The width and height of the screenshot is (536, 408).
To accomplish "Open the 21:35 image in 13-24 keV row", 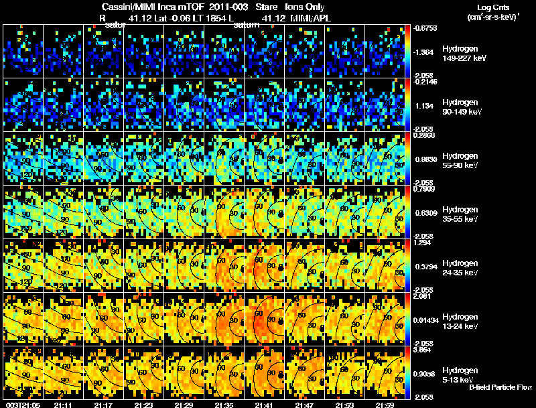I will coord(224,319).
